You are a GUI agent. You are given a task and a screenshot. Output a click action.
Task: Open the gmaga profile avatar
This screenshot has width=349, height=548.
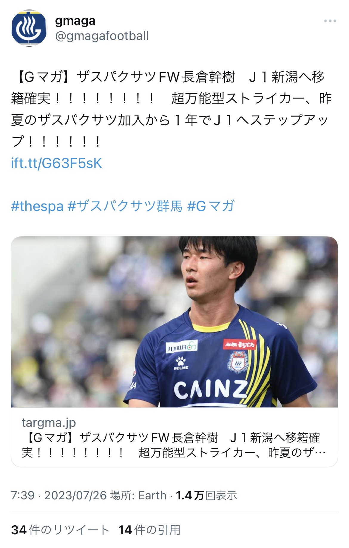pyautogui.click(x=29, y=28)
